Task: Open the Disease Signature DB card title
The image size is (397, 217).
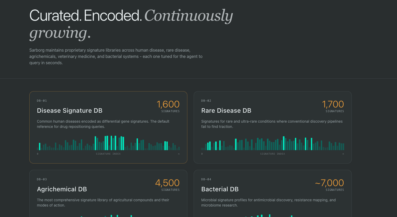Action: (70, 111)
